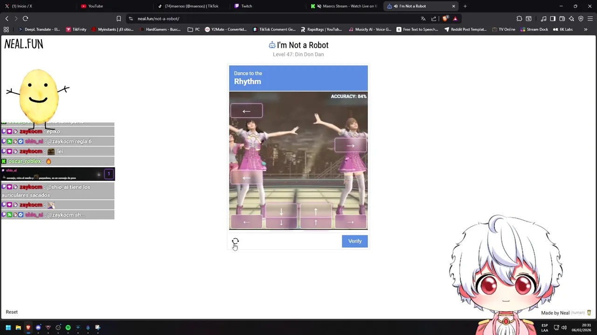Image resolution: width=597 pixels, height=335 pixels.
Task: Open the Myinstants bookmark
Action: pyautogui.click(x=112, y=29)
